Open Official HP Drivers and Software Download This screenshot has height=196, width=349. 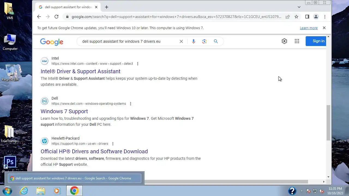tap(94, 151)
